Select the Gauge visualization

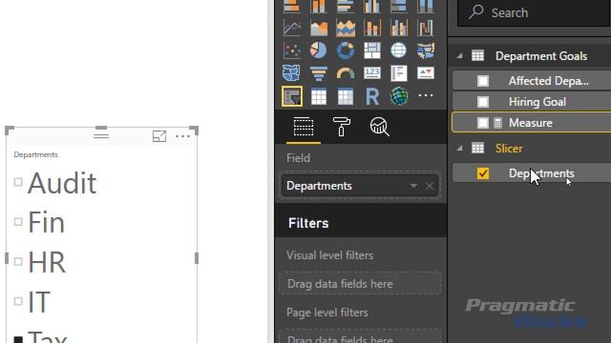click(x=346, y=73)
